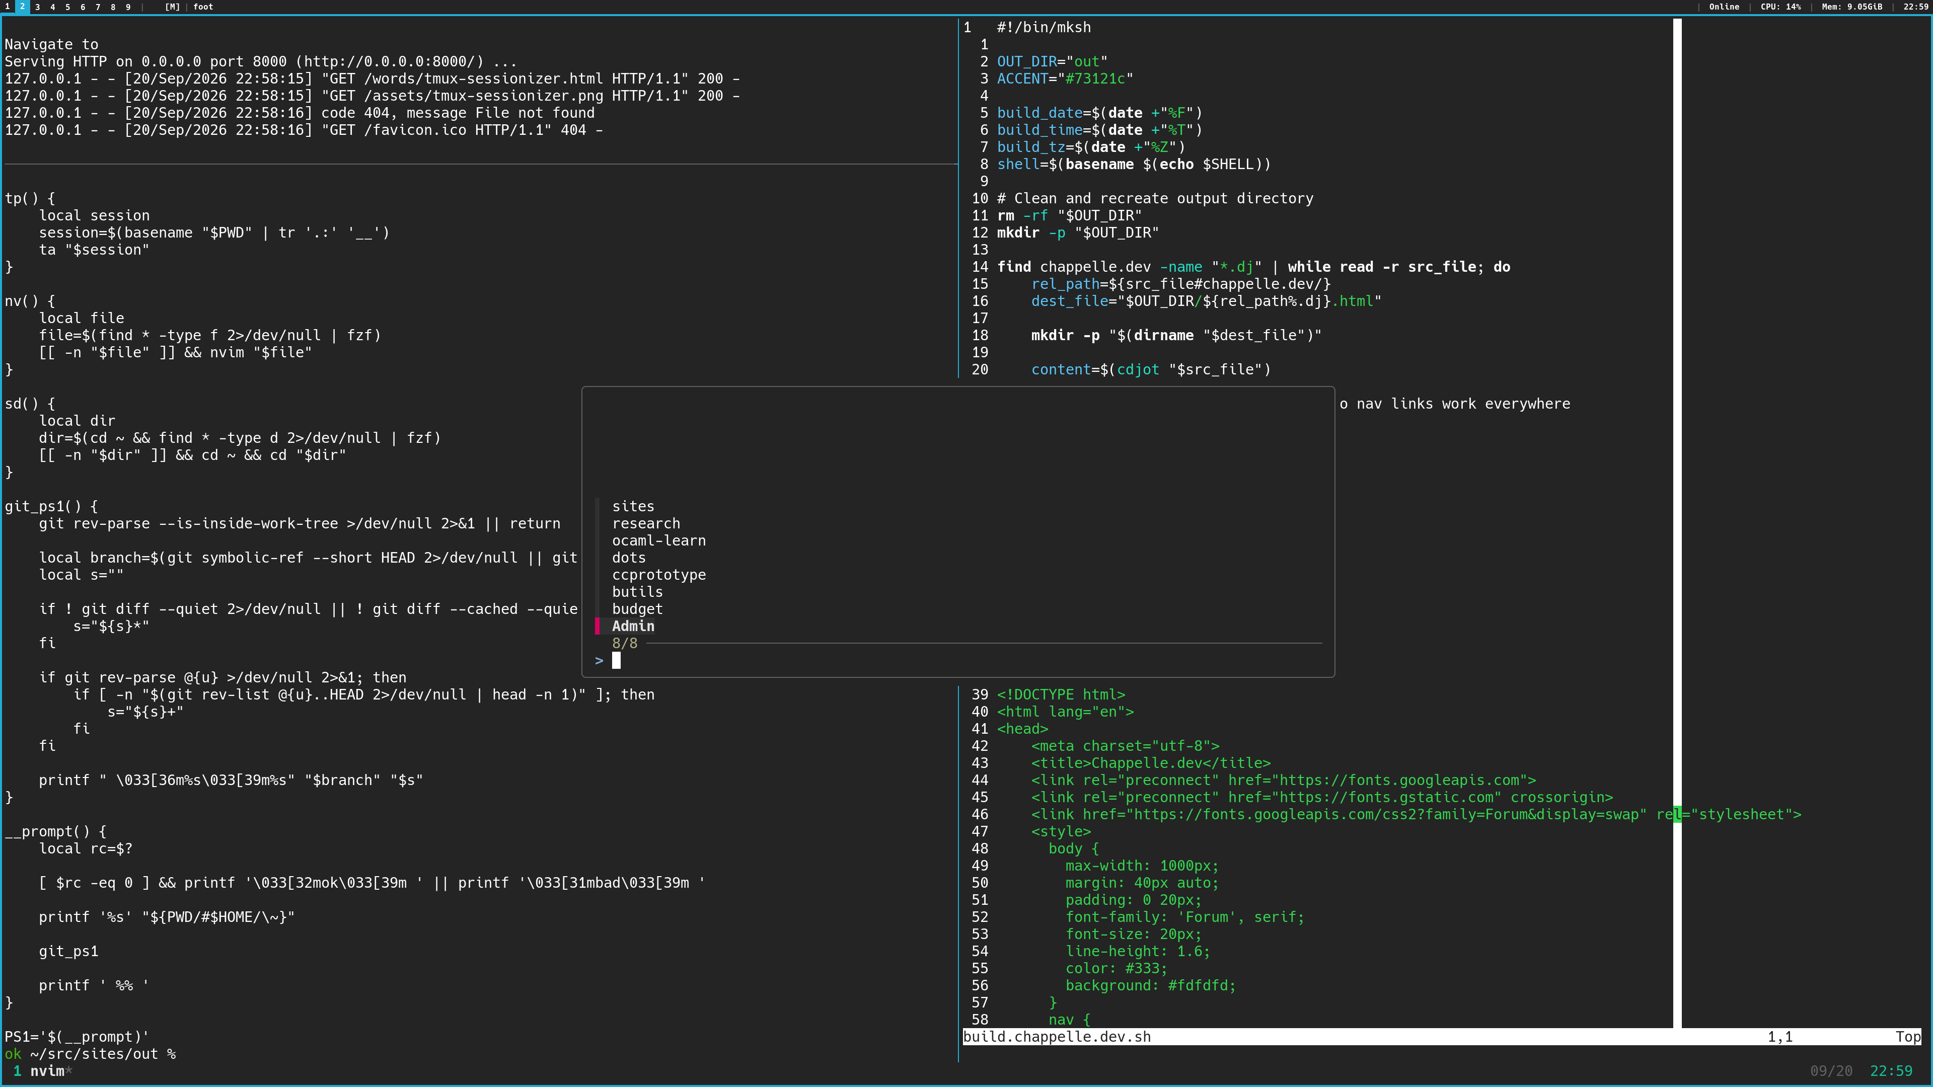Click the ACCENT="#73121c" color value line
The image size is (1933, 1087).
(x=1065, y=79)
